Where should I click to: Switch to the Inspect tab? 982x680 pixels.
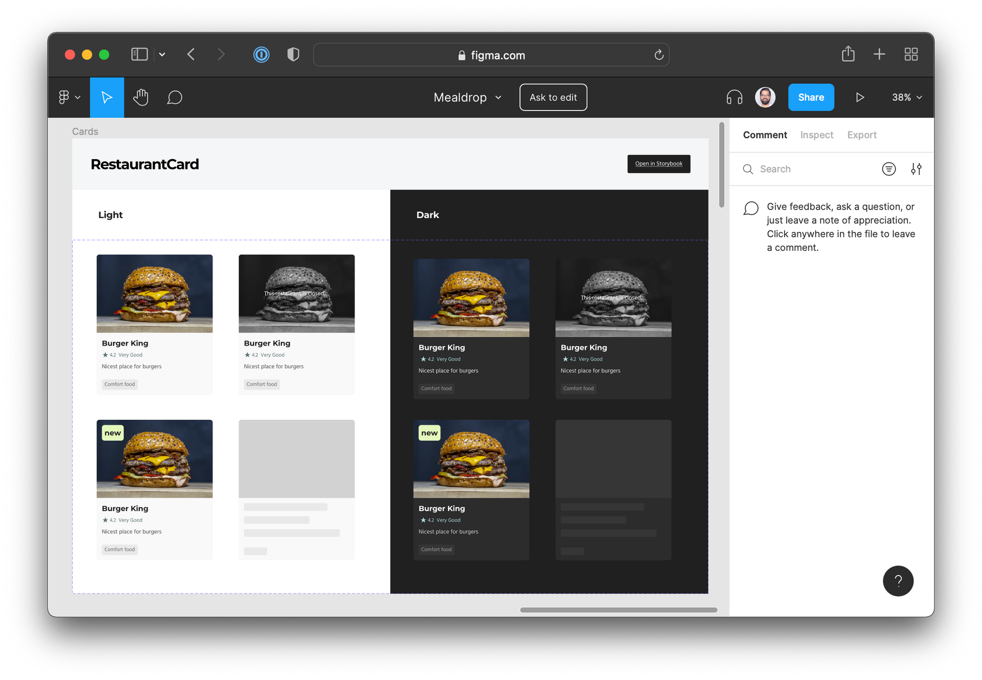(817, 135)
